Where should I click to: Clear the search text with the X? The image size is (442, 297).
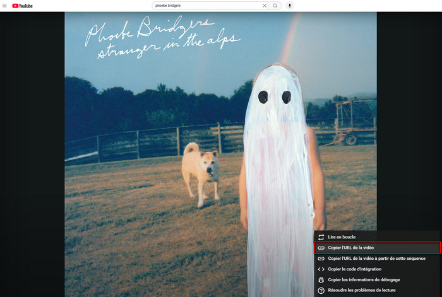point(265,6)
